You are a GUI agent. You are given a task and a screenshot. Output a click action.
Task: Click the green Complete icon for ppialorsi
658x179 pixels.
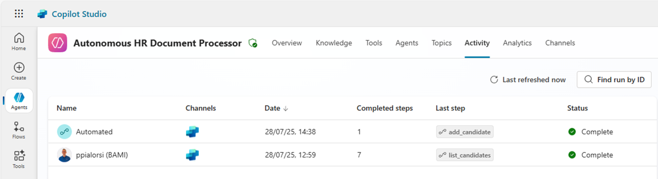click(572, 155)
